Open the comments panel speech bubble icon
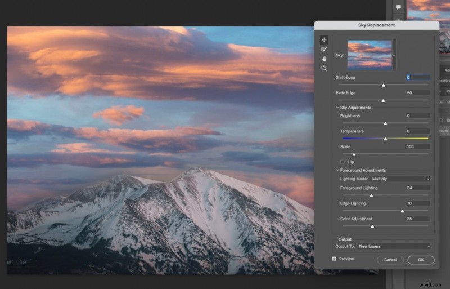The image size is (450, 289). (x=398, y=7)
